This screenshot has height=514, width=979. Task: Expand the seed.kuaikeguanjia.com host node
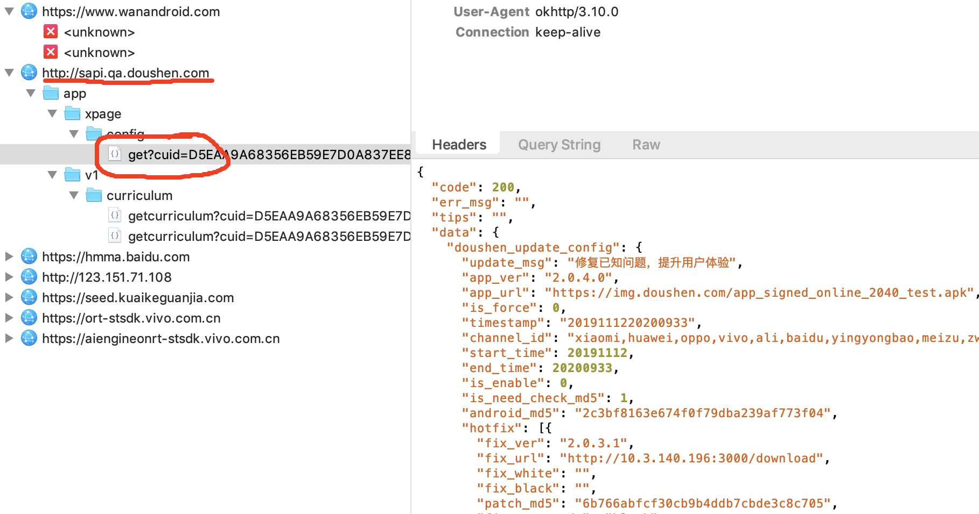tap(9, 297)
